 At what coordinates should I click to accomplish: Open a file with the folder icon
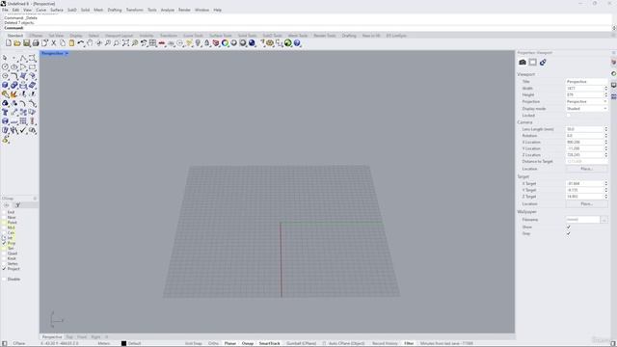17,42
